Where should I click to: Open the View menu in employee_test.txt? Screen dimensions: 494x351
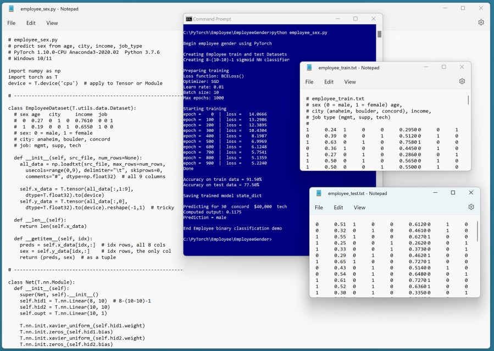[x=360, y=208]
